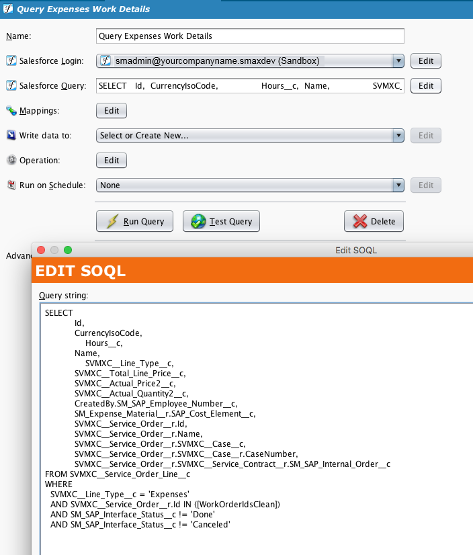The image size is (473, 555).
Task: Click into the Name text field
Action: pyautogui.click(x=250, y=36)
